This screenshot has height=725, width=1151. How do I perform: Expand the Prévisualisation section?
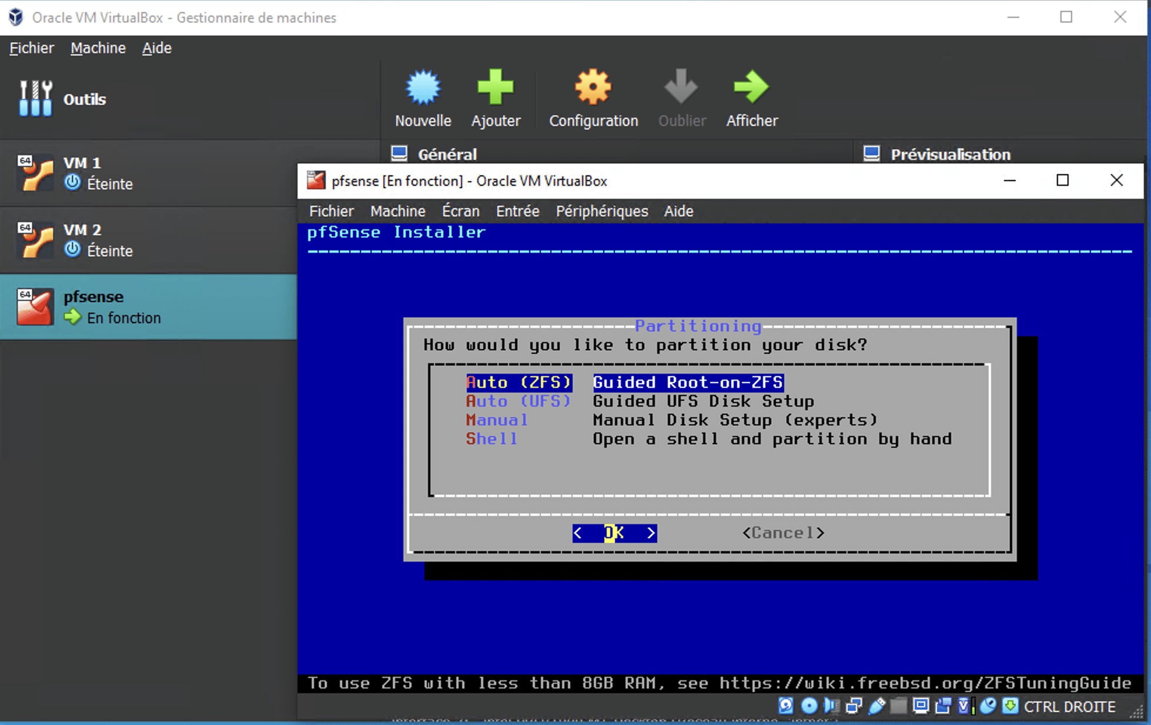[950, 154]
